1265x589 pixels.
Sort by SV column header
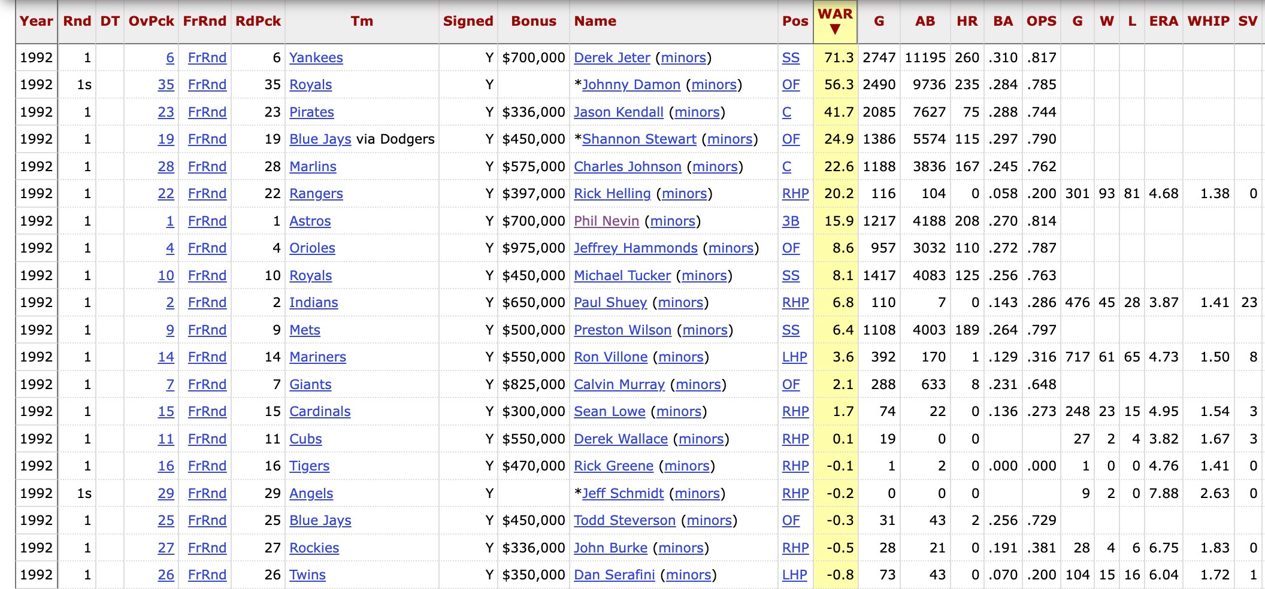[x=1248, y=22]
